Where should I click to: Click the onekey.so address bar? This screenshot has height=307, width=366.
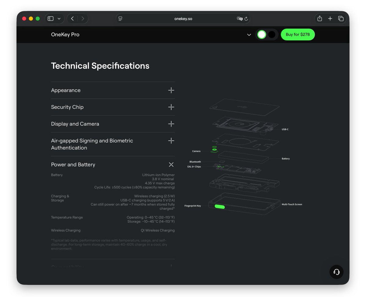[x=183, y=19]
